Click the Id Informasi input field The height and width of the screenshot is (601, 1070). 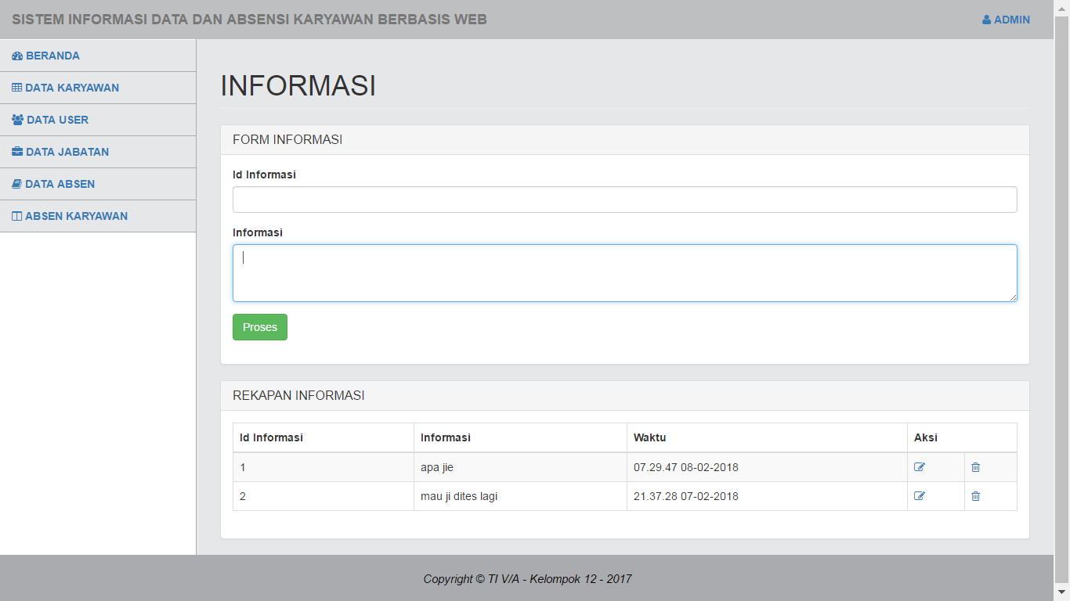tap(624, 200)
